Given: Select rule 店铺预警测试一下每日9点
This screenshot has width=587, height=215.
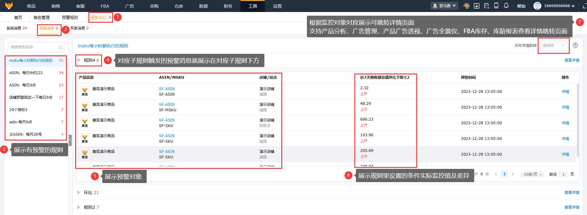Looking at the screenshot, I should coord(36,97).
